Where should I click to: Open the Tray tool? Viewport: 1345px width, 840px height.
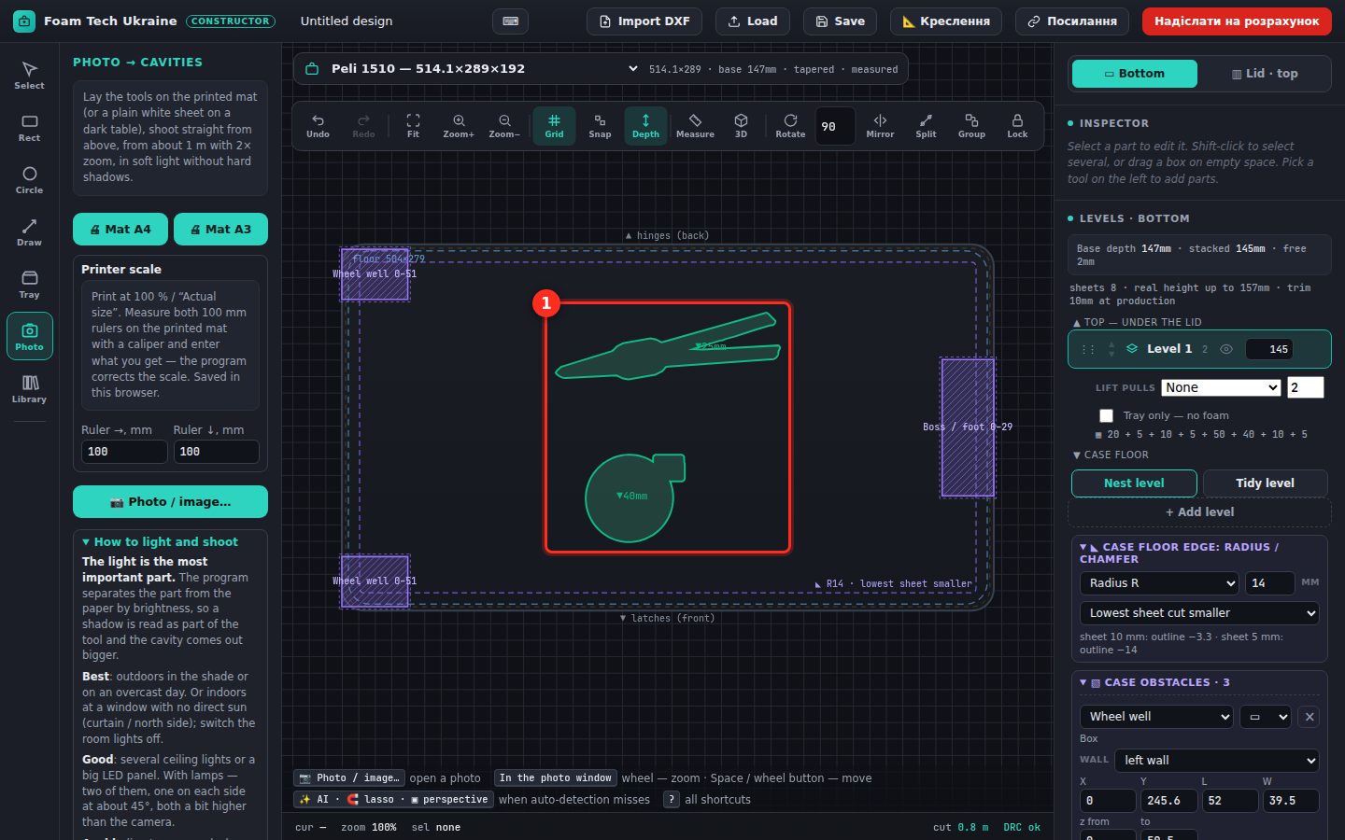coord(29,285)
